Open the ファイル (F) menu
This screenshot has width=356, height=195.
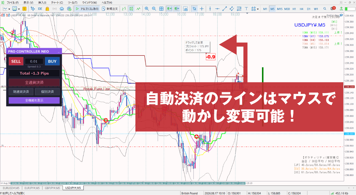(13, 3)
